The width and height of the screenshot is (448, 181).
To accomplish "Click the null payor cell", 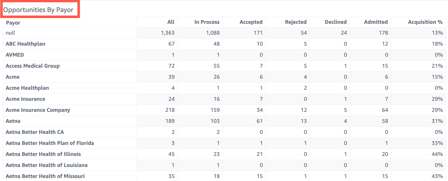I will 10,33.
